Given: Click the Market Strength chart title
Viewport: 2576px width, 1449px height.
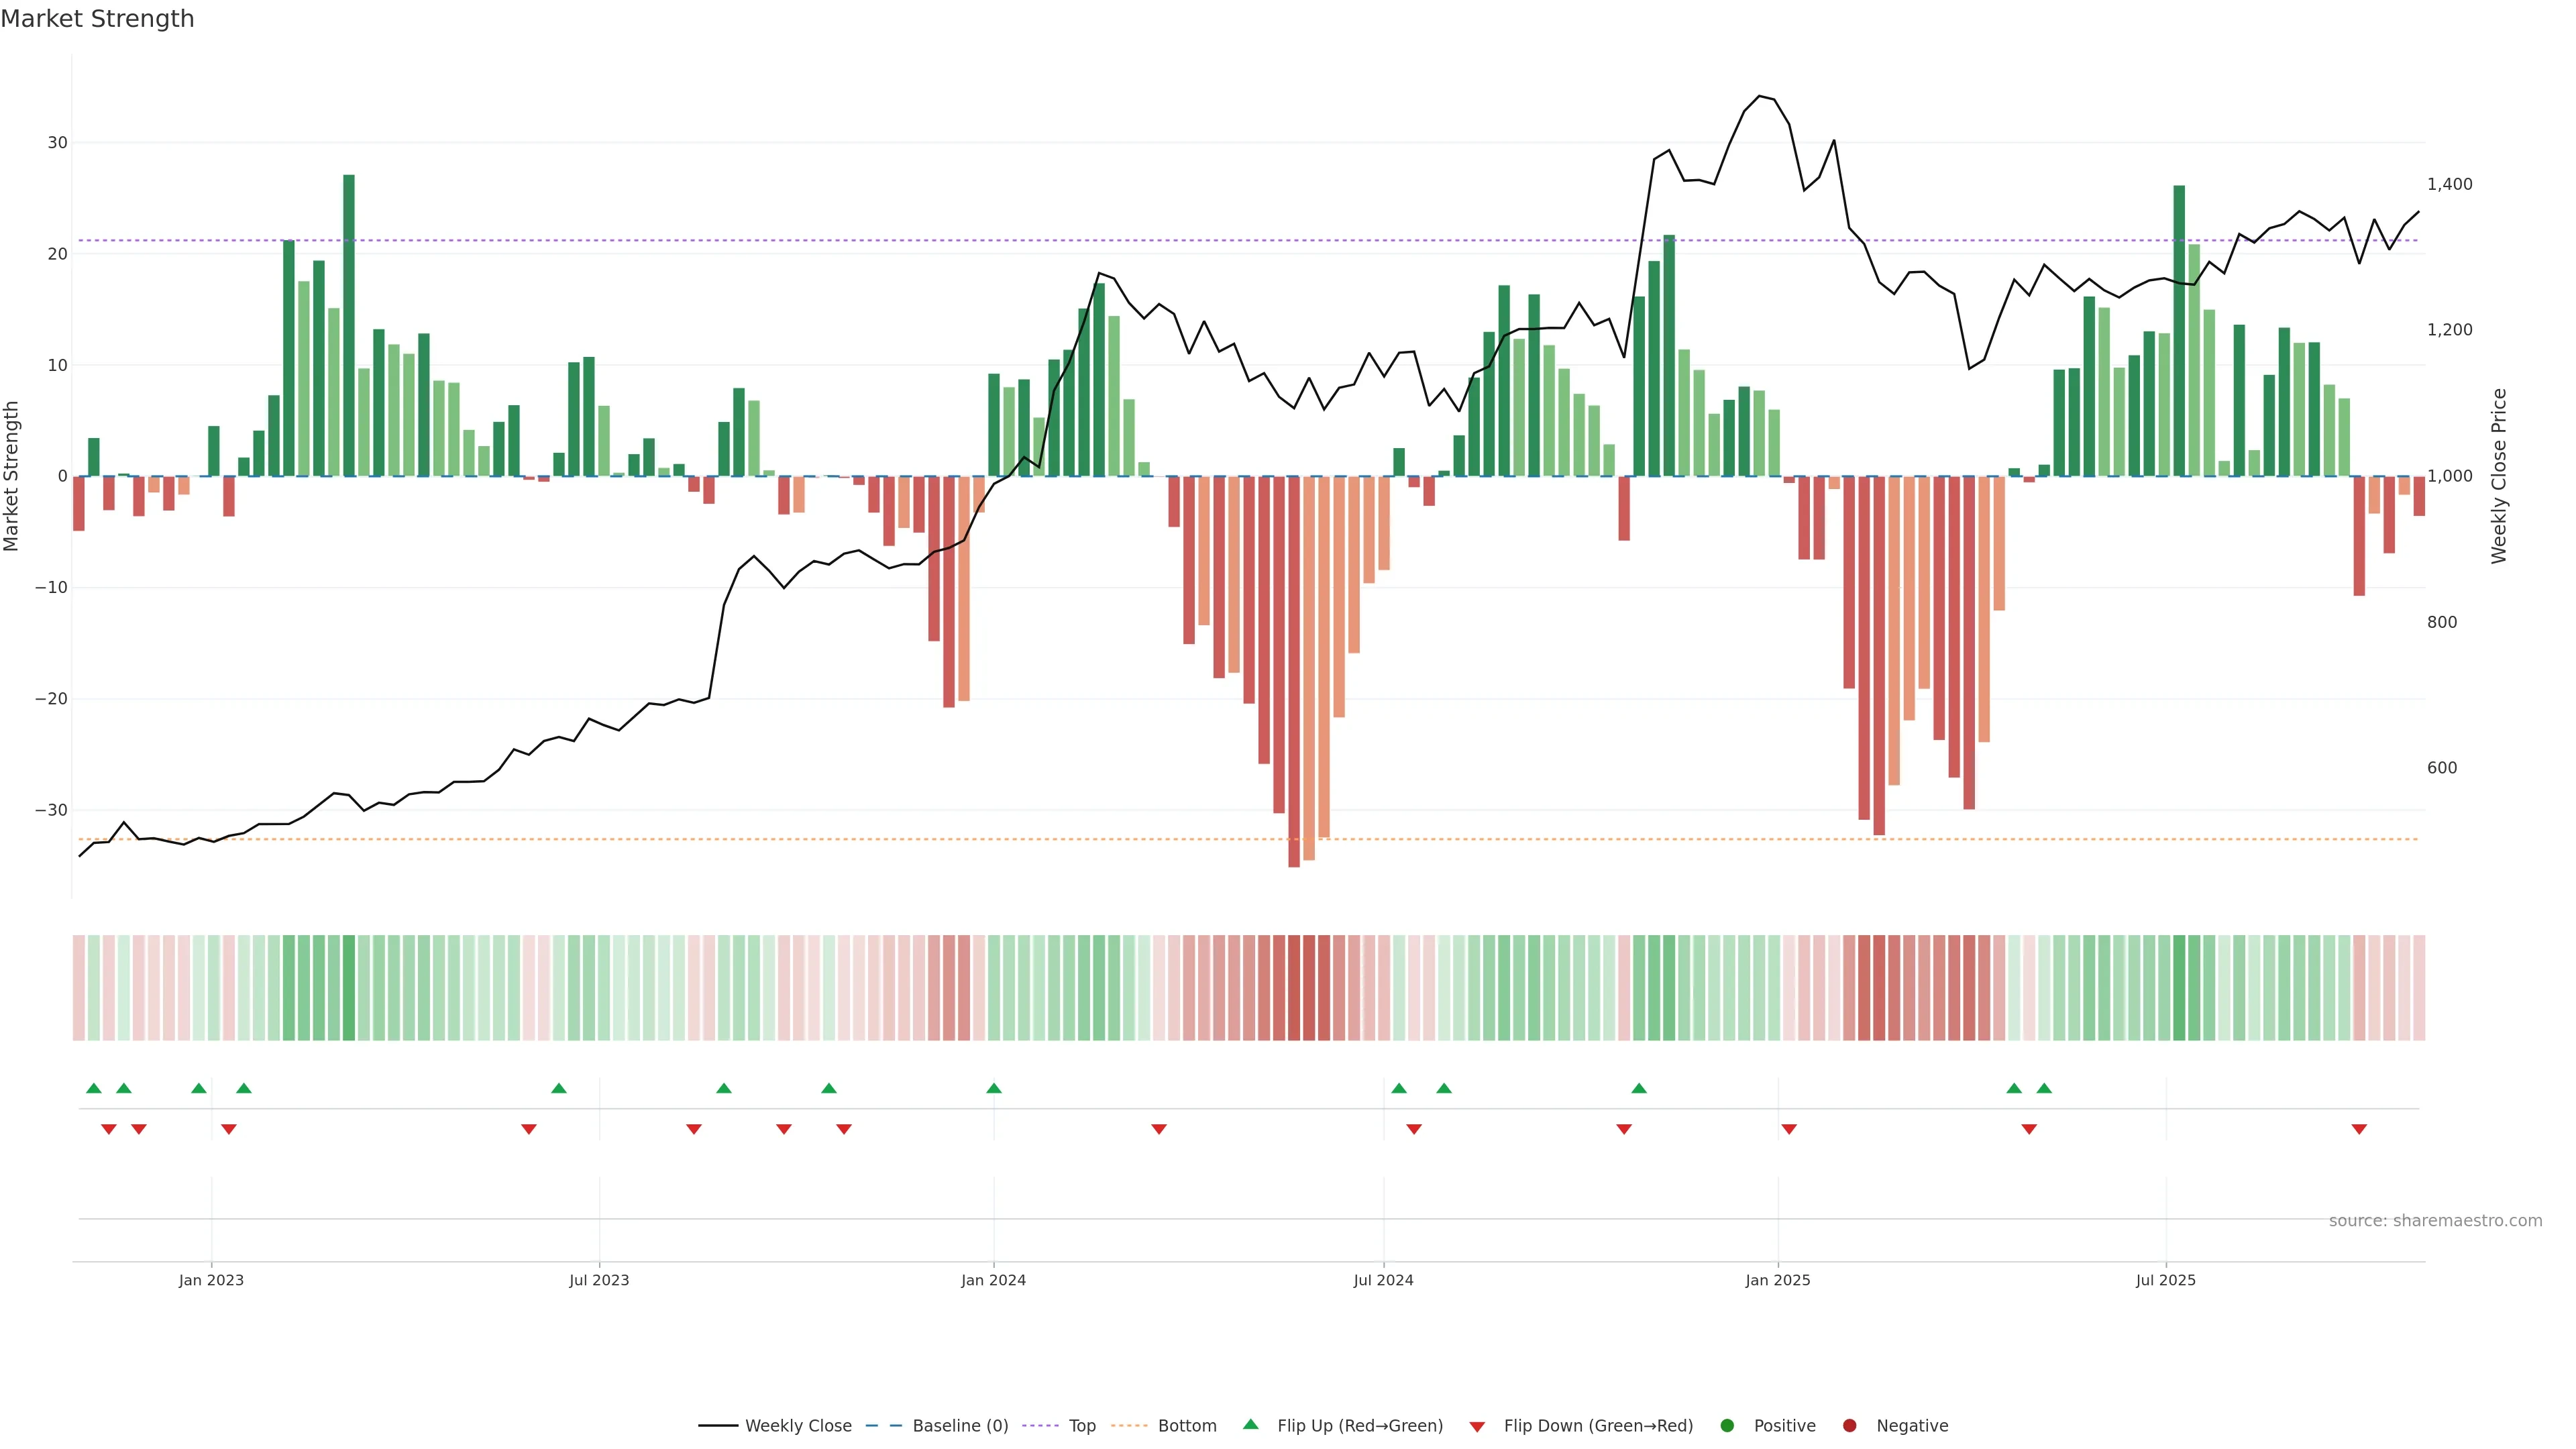Looking at the screenshot, I should [97, 19].
